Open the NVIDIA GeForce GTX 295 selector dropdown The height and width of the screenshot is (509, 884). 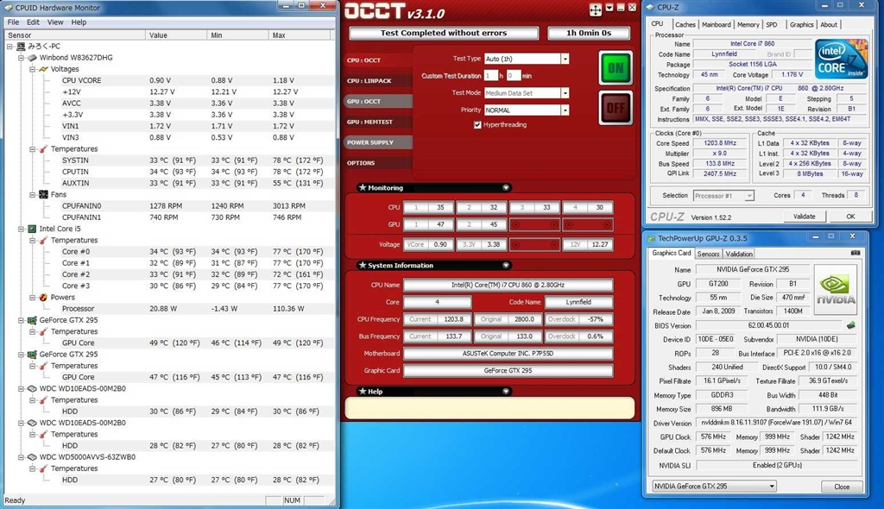pos(772,486)
